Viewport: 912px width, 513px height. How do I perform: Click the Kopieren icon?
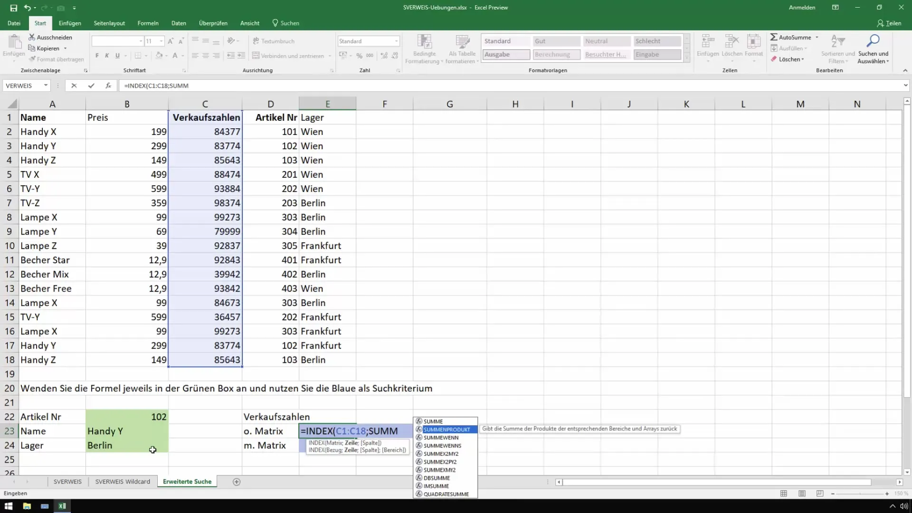click(x=32, y=48)
